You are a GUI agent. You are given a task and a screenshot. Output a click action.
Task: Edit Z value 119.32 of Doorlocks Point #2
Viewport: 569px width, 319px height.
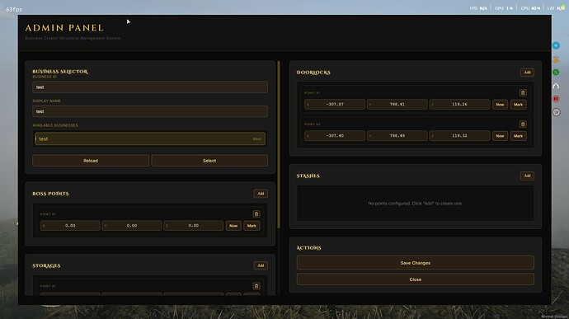coord(459,136)
